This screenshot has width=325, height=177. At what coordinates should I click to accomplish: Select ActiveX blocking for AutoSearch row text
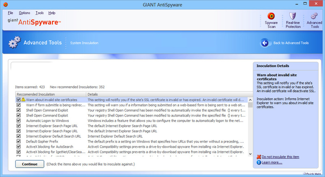point(50,147)
